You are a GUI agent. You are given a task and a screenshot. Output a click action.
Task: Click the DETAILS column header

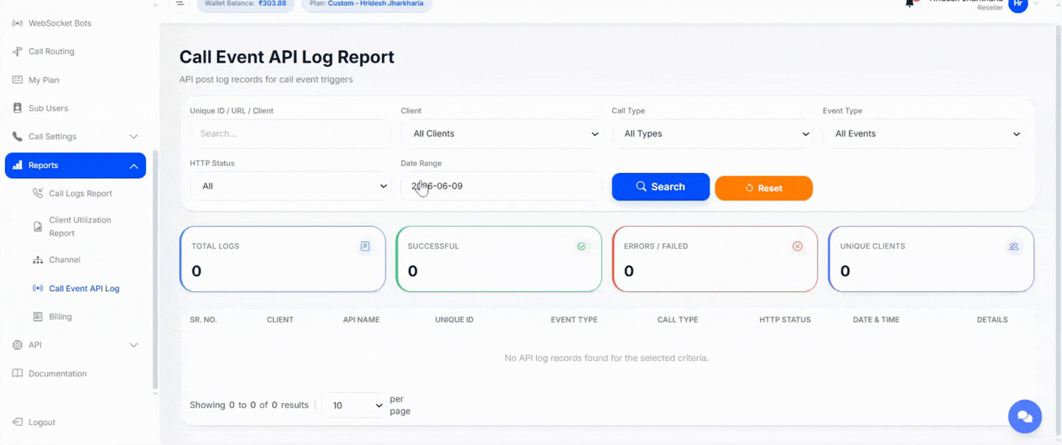coord(992,320)
